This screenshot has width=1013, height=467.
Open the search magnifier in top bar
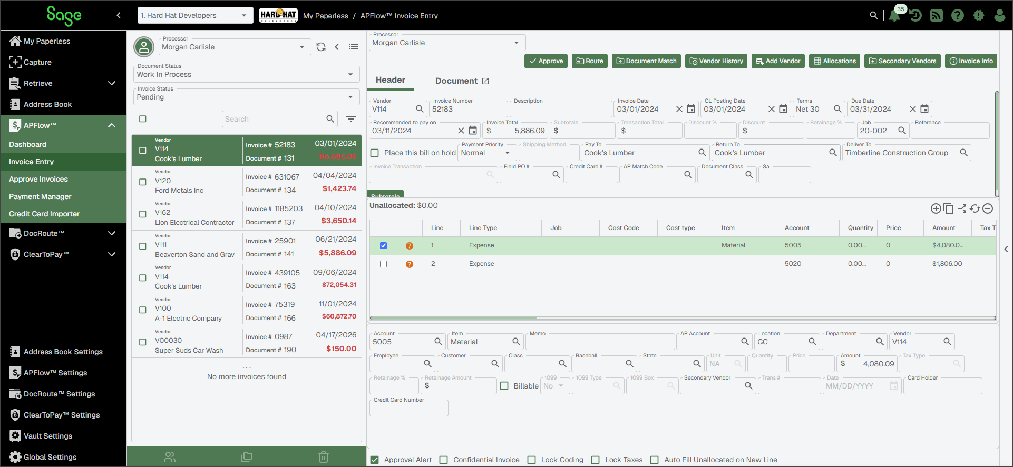point(873,15)
